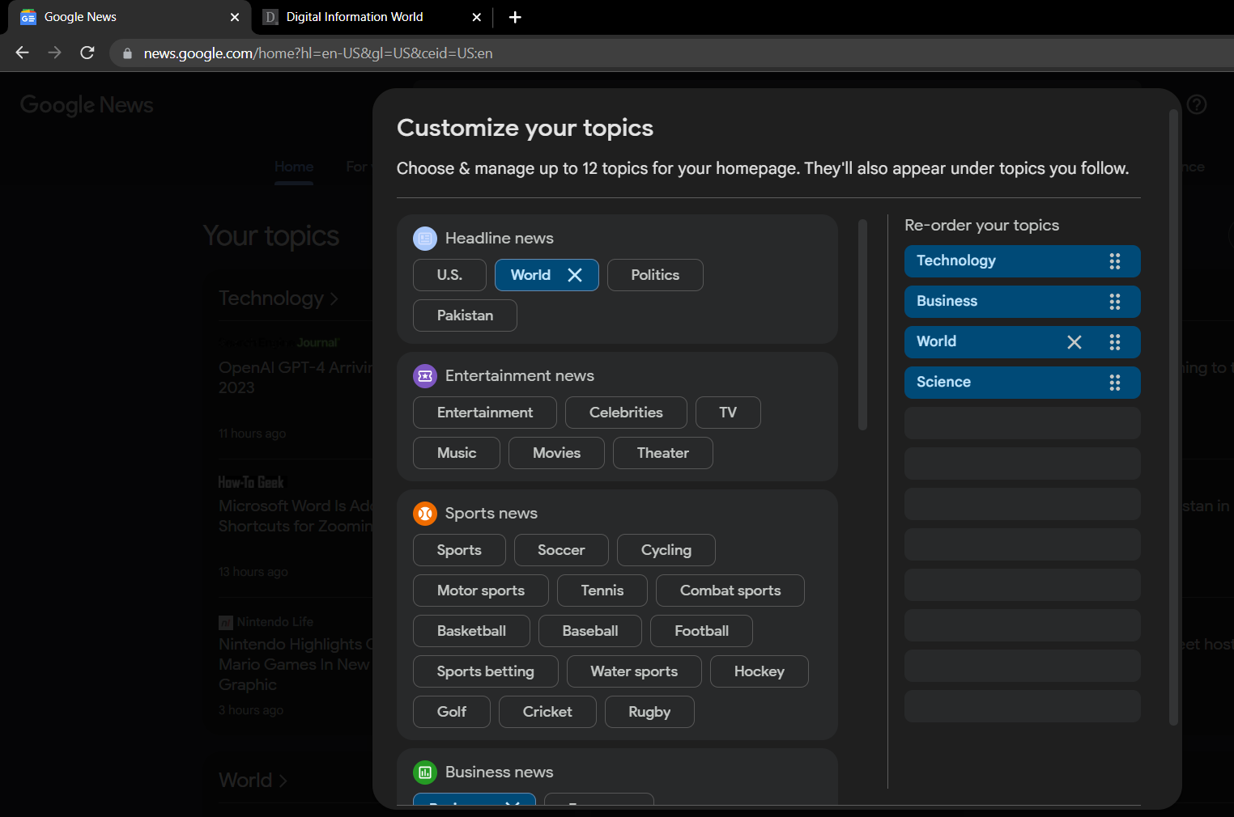Click the drag handle on Technology topic
This screenshot has height=817, width=1234.
(x=1115, y=261)
